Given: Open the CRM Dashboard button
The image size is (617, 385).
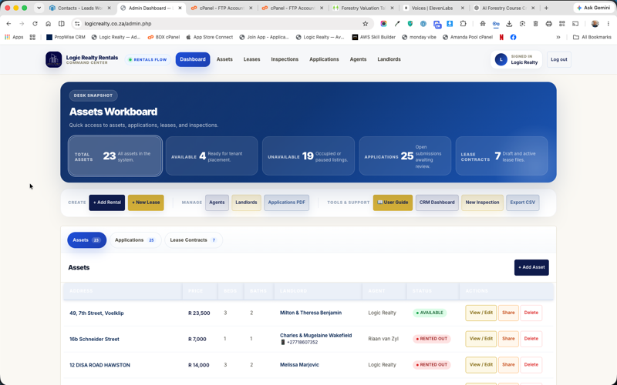Looking at the screenshot, I should [437, 203].
